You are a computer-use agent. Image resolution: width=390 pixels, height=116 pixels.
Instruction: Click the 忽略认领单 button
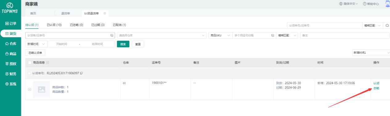[x=35, y=53]
